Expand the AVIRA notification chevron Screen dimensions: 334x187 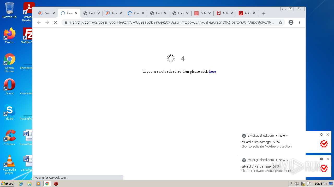pyautogui.click(x=287, y=160)
